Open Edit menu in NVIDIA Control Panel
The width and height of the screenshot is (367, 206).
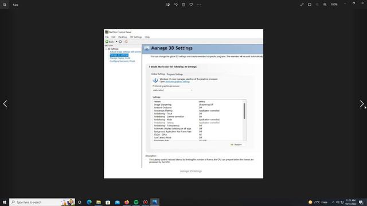[x=114, y=37]
